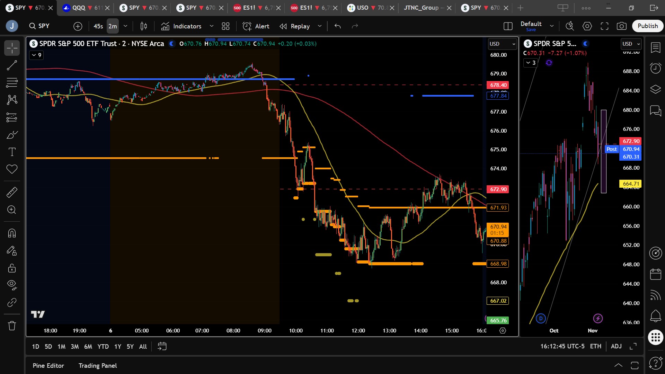Select the ruler measure tool
The height and width of the screenshot is (374, 665).
12,192
